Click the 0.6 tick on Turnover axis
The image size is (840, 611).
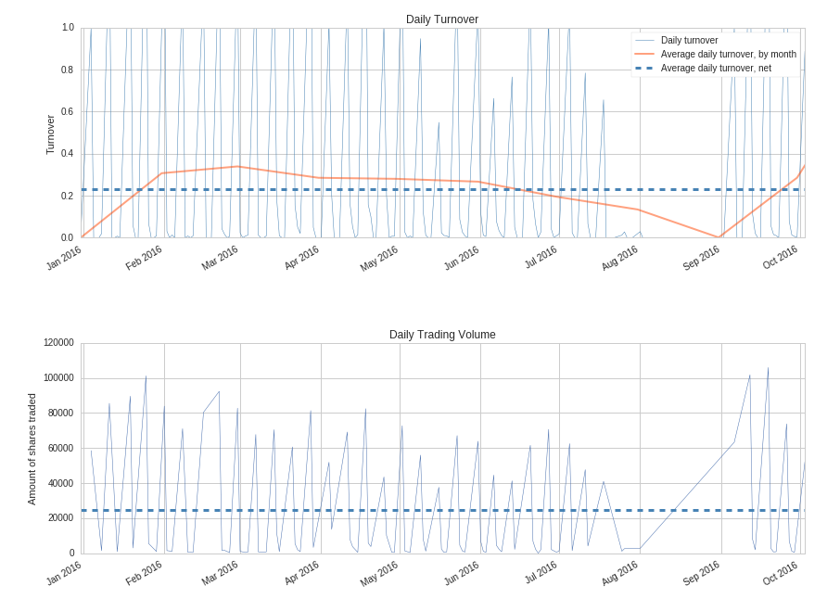point(68,111)
